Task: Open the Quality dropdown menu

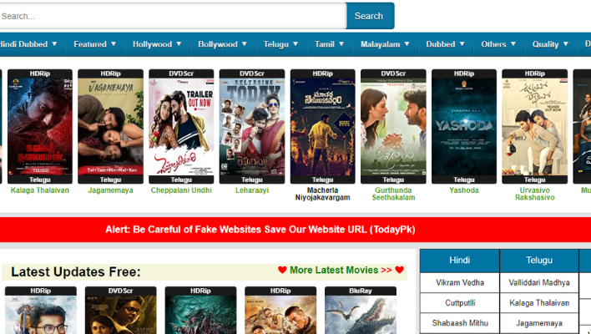Action: (x=550, y=44)
